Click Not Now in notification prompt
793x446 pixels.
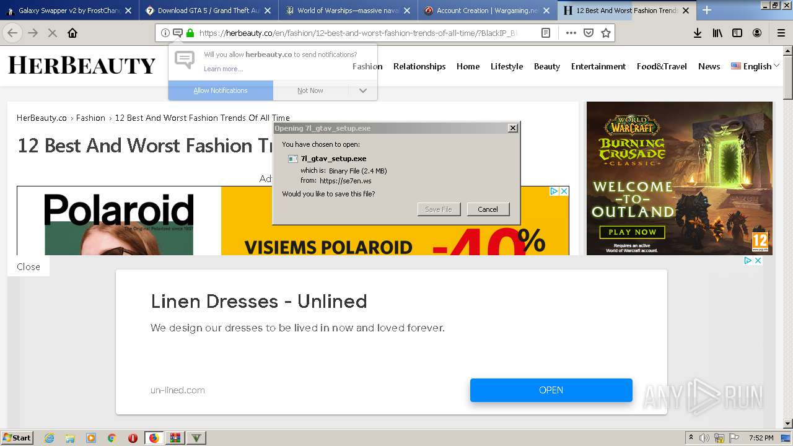tap(310, 90)
